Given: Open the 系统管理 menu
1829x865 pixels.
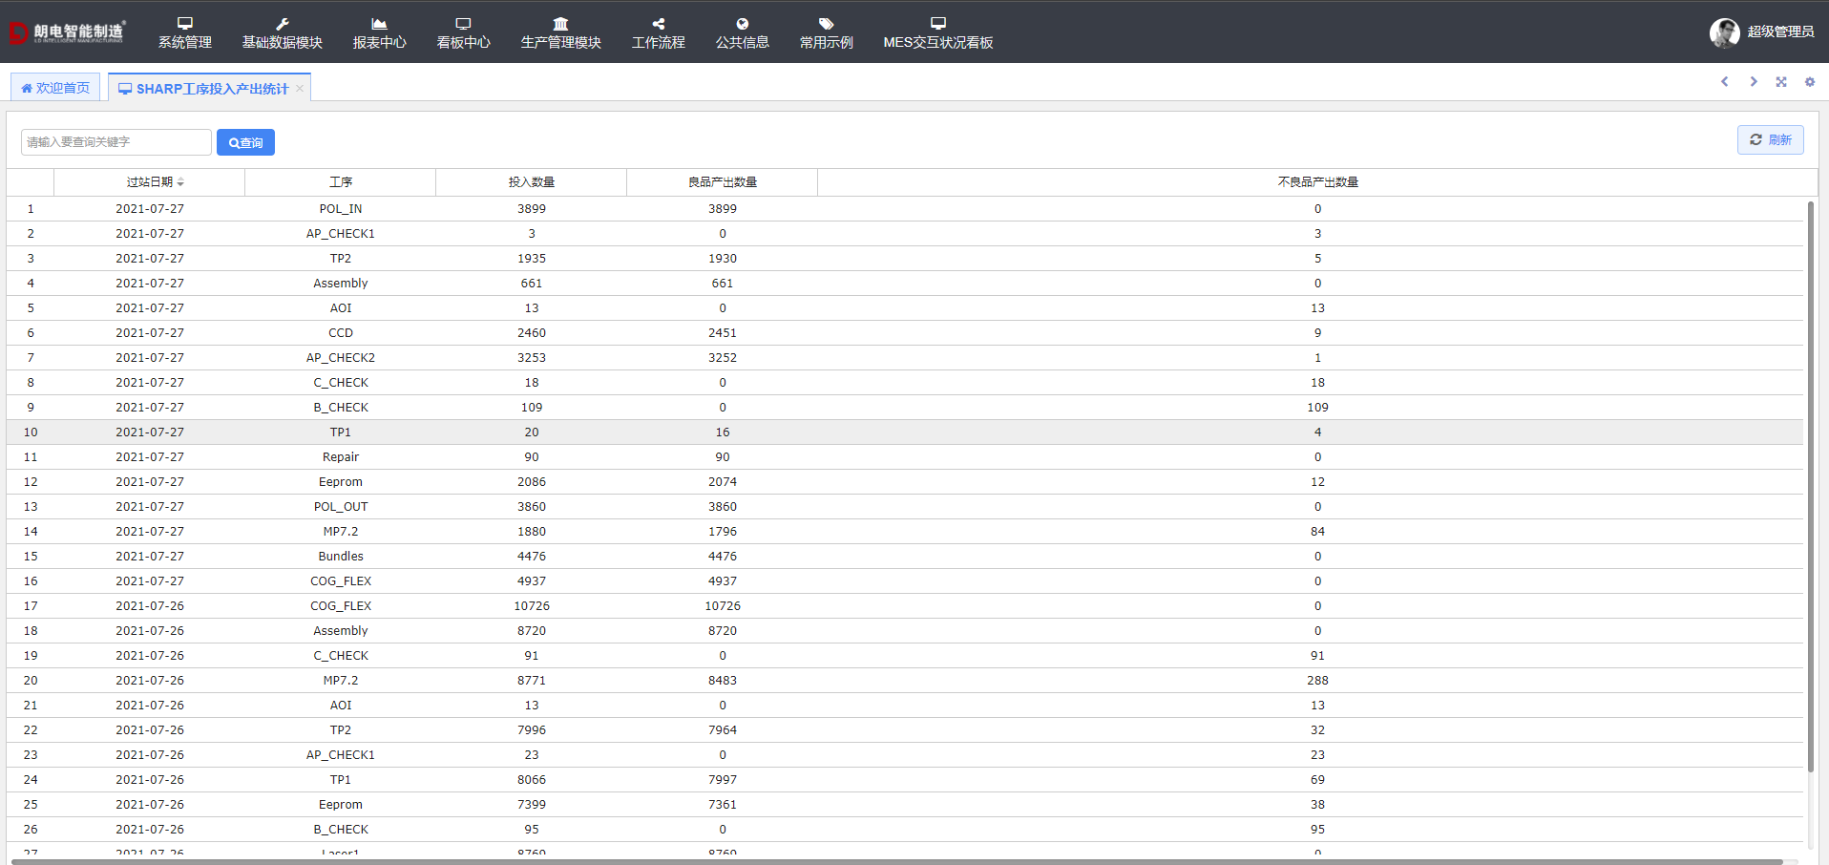Looking at the screenshot, I should 185,32.
